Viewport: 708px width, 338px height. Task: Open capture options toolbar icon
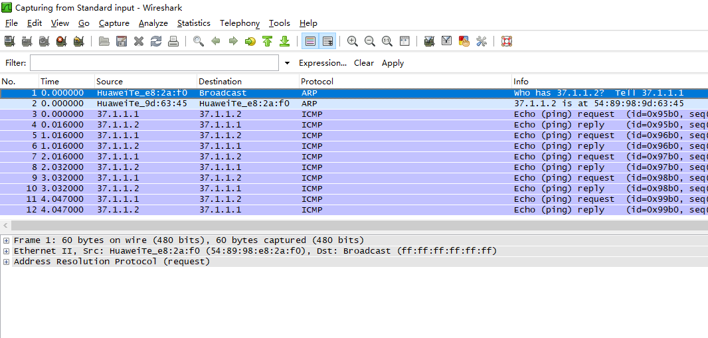pos(27,42)
